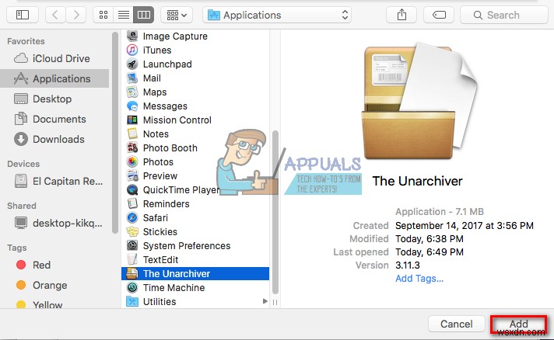Click the Image Capture app icon

pyautogui.click(x=132, y=36)
